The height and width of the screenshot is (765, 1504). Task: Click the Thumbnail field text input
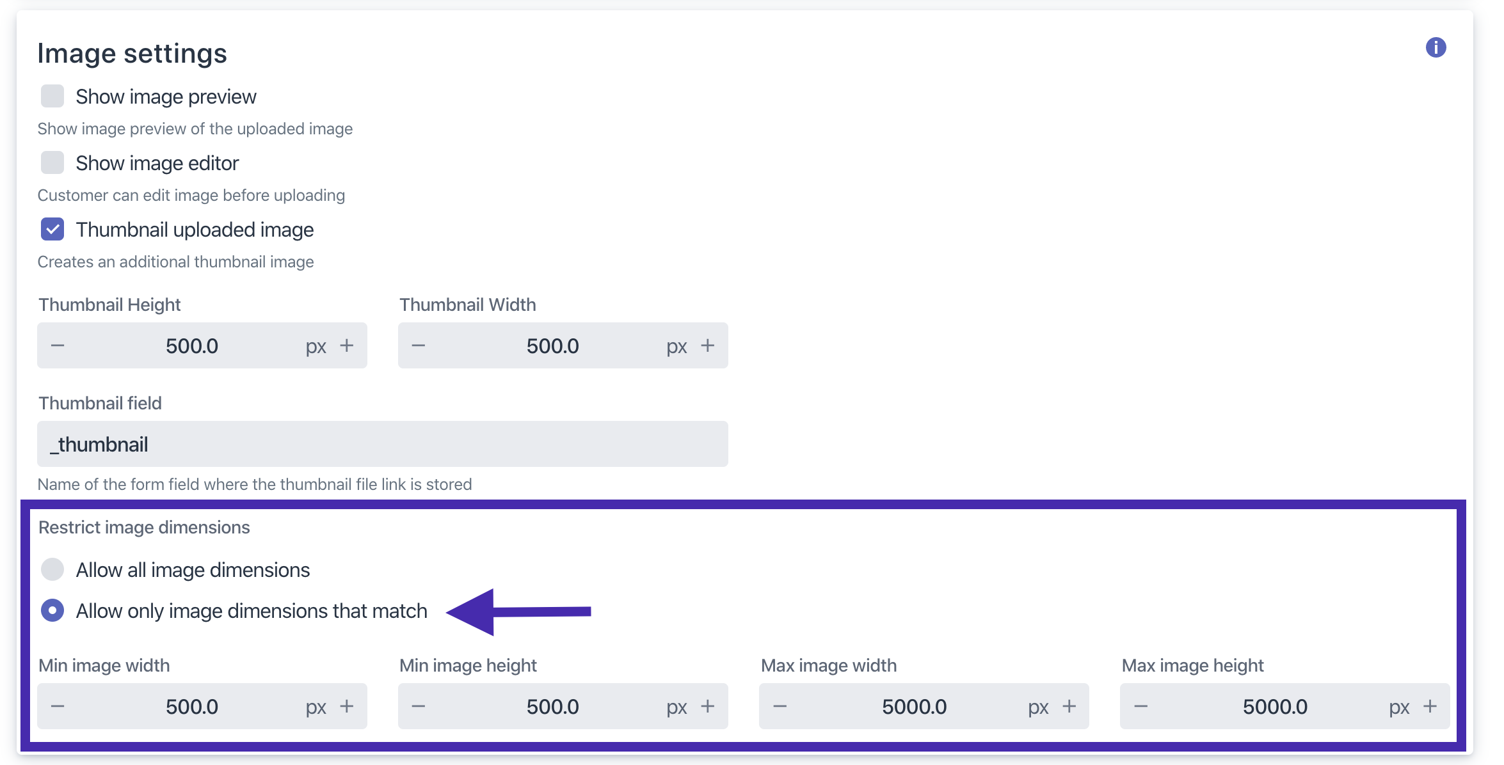pyautogui.click(x=382, y=445)
